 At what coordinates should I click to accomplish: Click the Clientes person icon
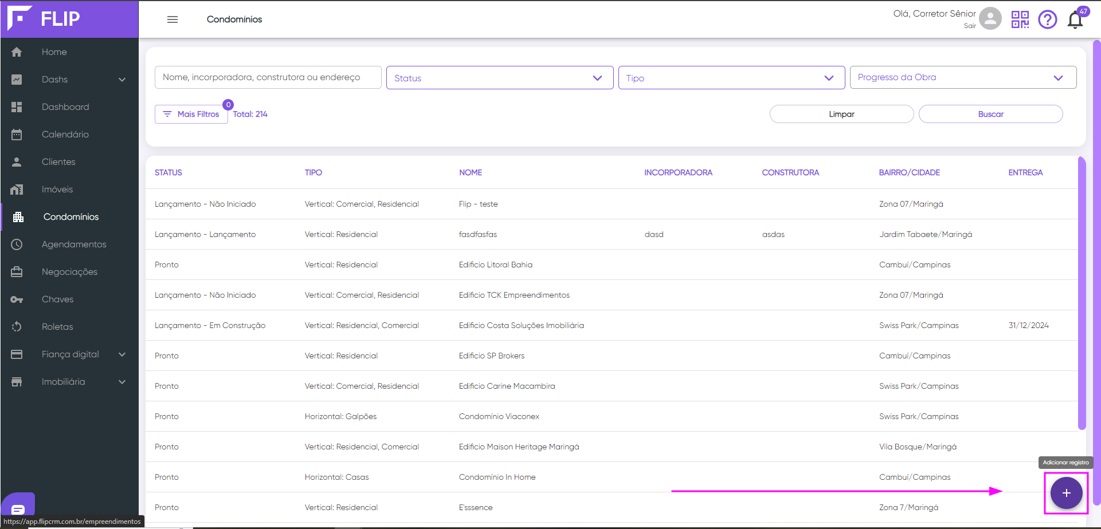click(x=17, y=162)
